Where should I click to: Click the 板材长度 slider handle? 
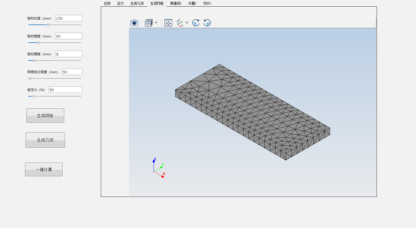point(48,25)
